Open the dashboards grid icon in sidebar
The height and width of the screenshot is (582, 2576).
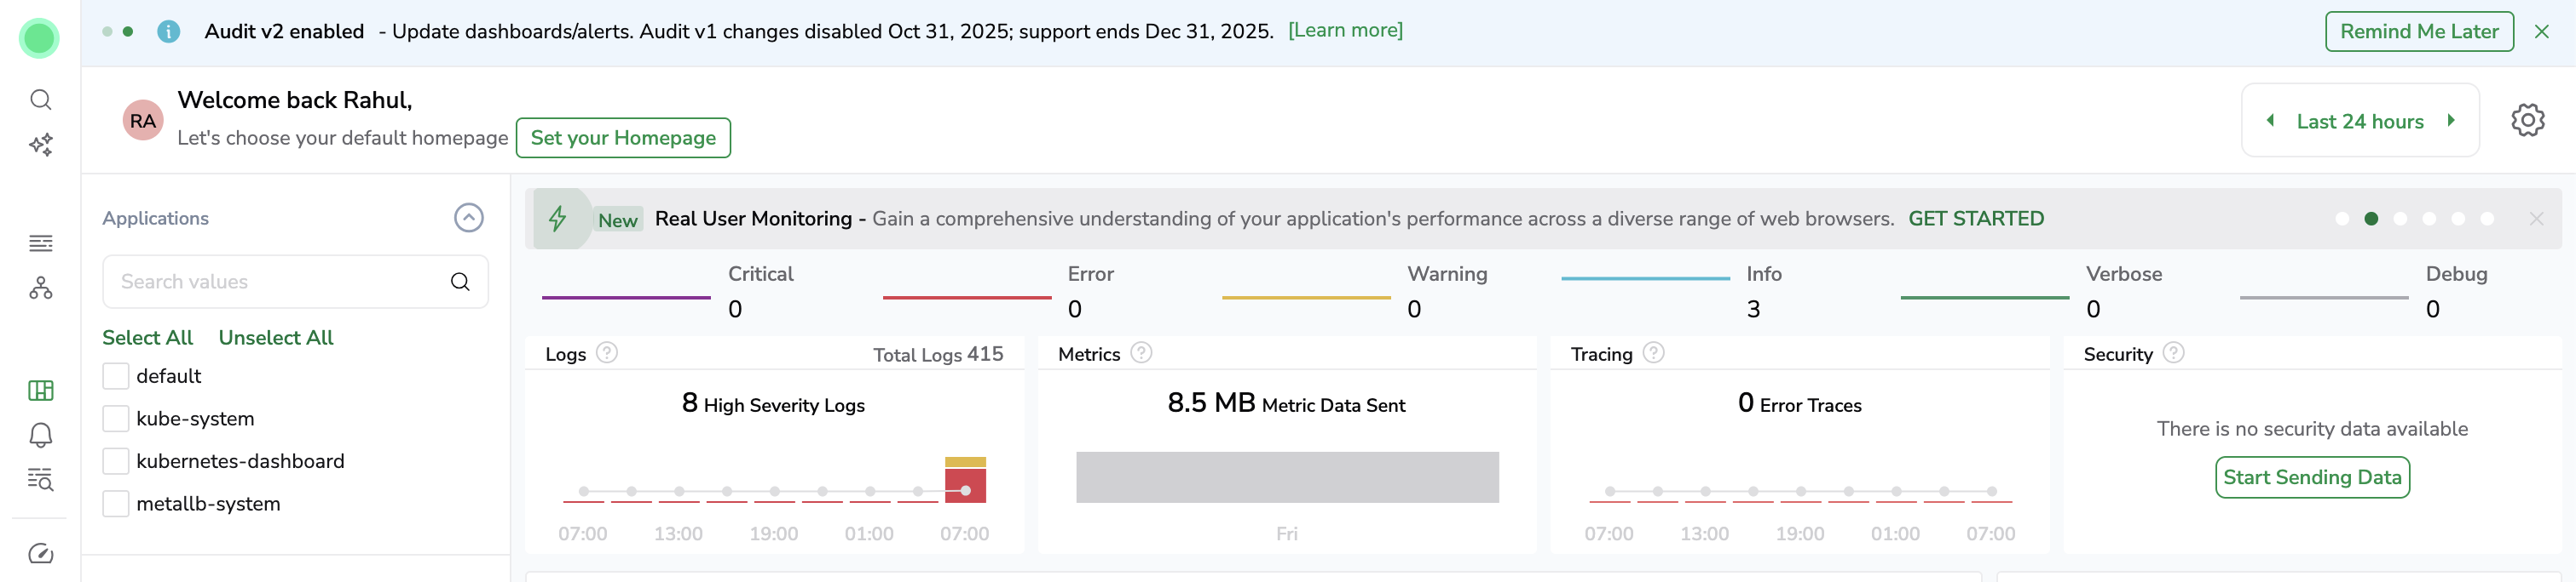[x=41, y=391]
